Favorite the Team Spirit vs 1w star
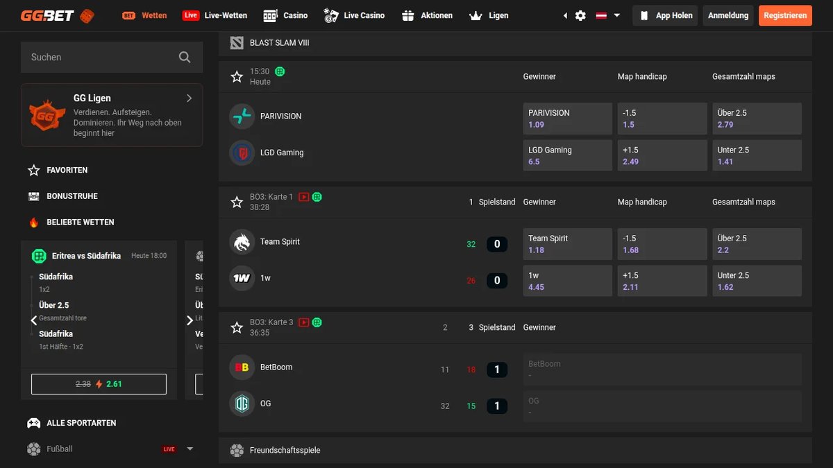The image size is (833, 468). 237,202
